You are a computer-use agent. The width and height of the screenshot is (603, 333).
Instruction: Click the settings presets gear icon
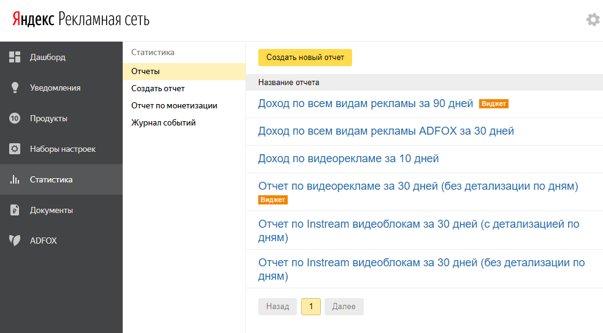(x=15, y=149)
